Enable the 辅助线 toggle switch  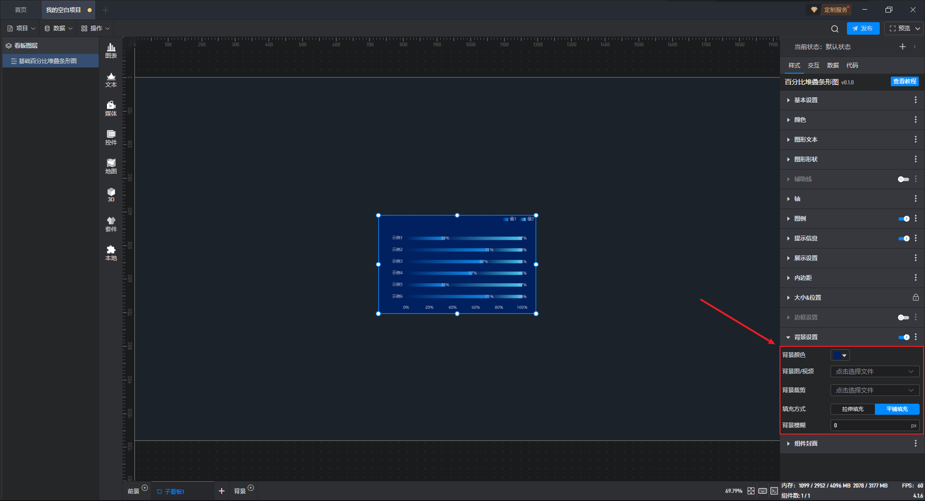pyautogui.click(x=903, y=179)
